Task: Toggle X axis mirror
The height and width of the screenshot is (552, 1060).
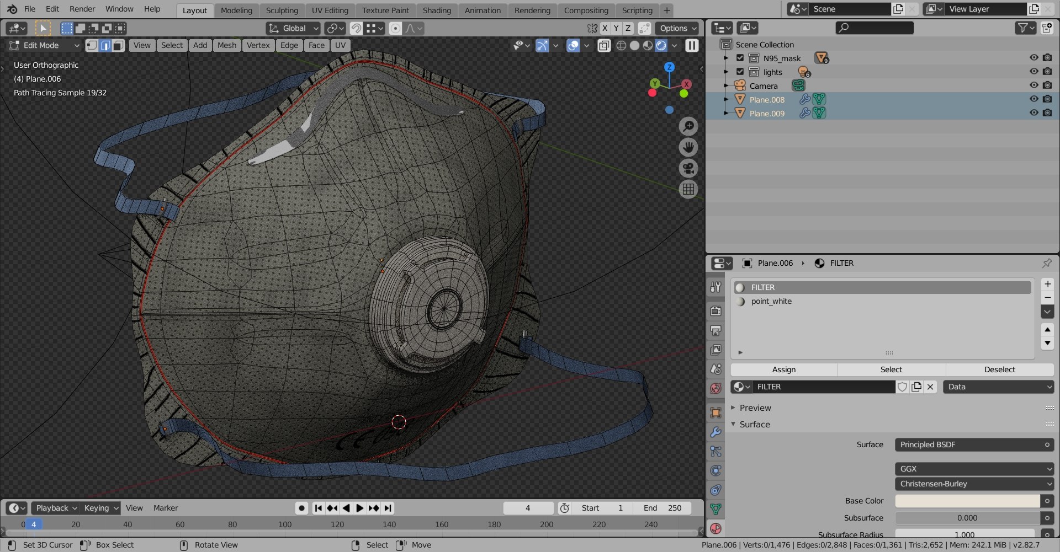Action: [x=605, y=28]
